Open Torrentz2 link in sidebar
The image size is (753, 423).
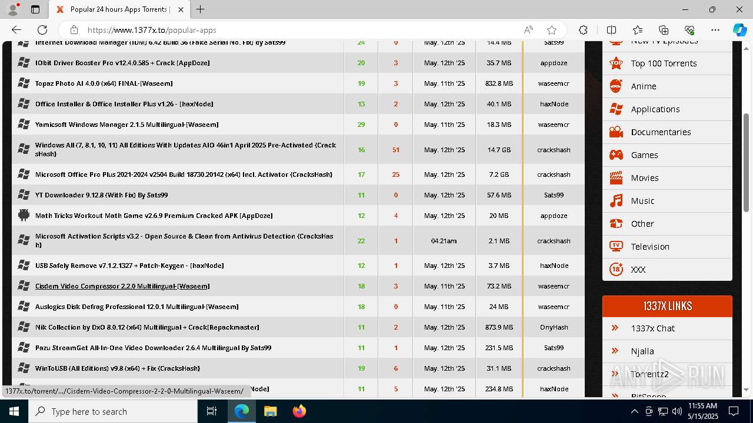point(649,374)
